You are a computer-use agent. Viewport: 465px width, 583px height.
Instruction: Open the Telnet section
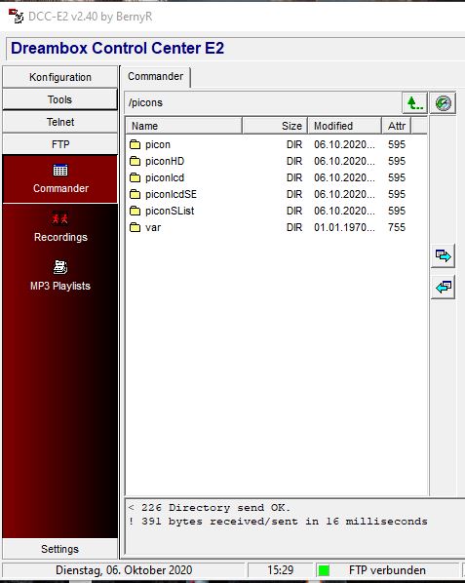pyautogui.click(x=59, y=122)
